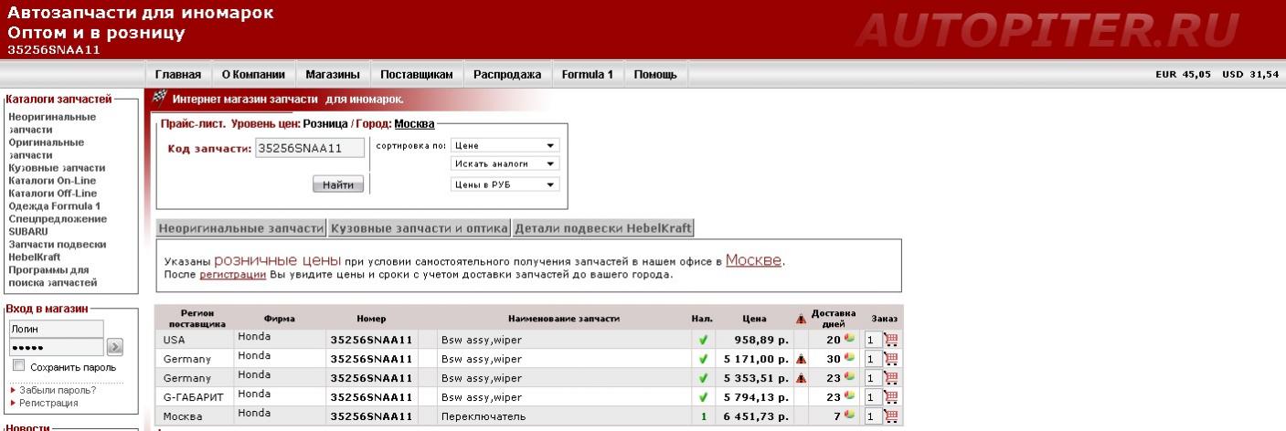
Task: Go to the Поставщикам menu item
Action: 416,75
